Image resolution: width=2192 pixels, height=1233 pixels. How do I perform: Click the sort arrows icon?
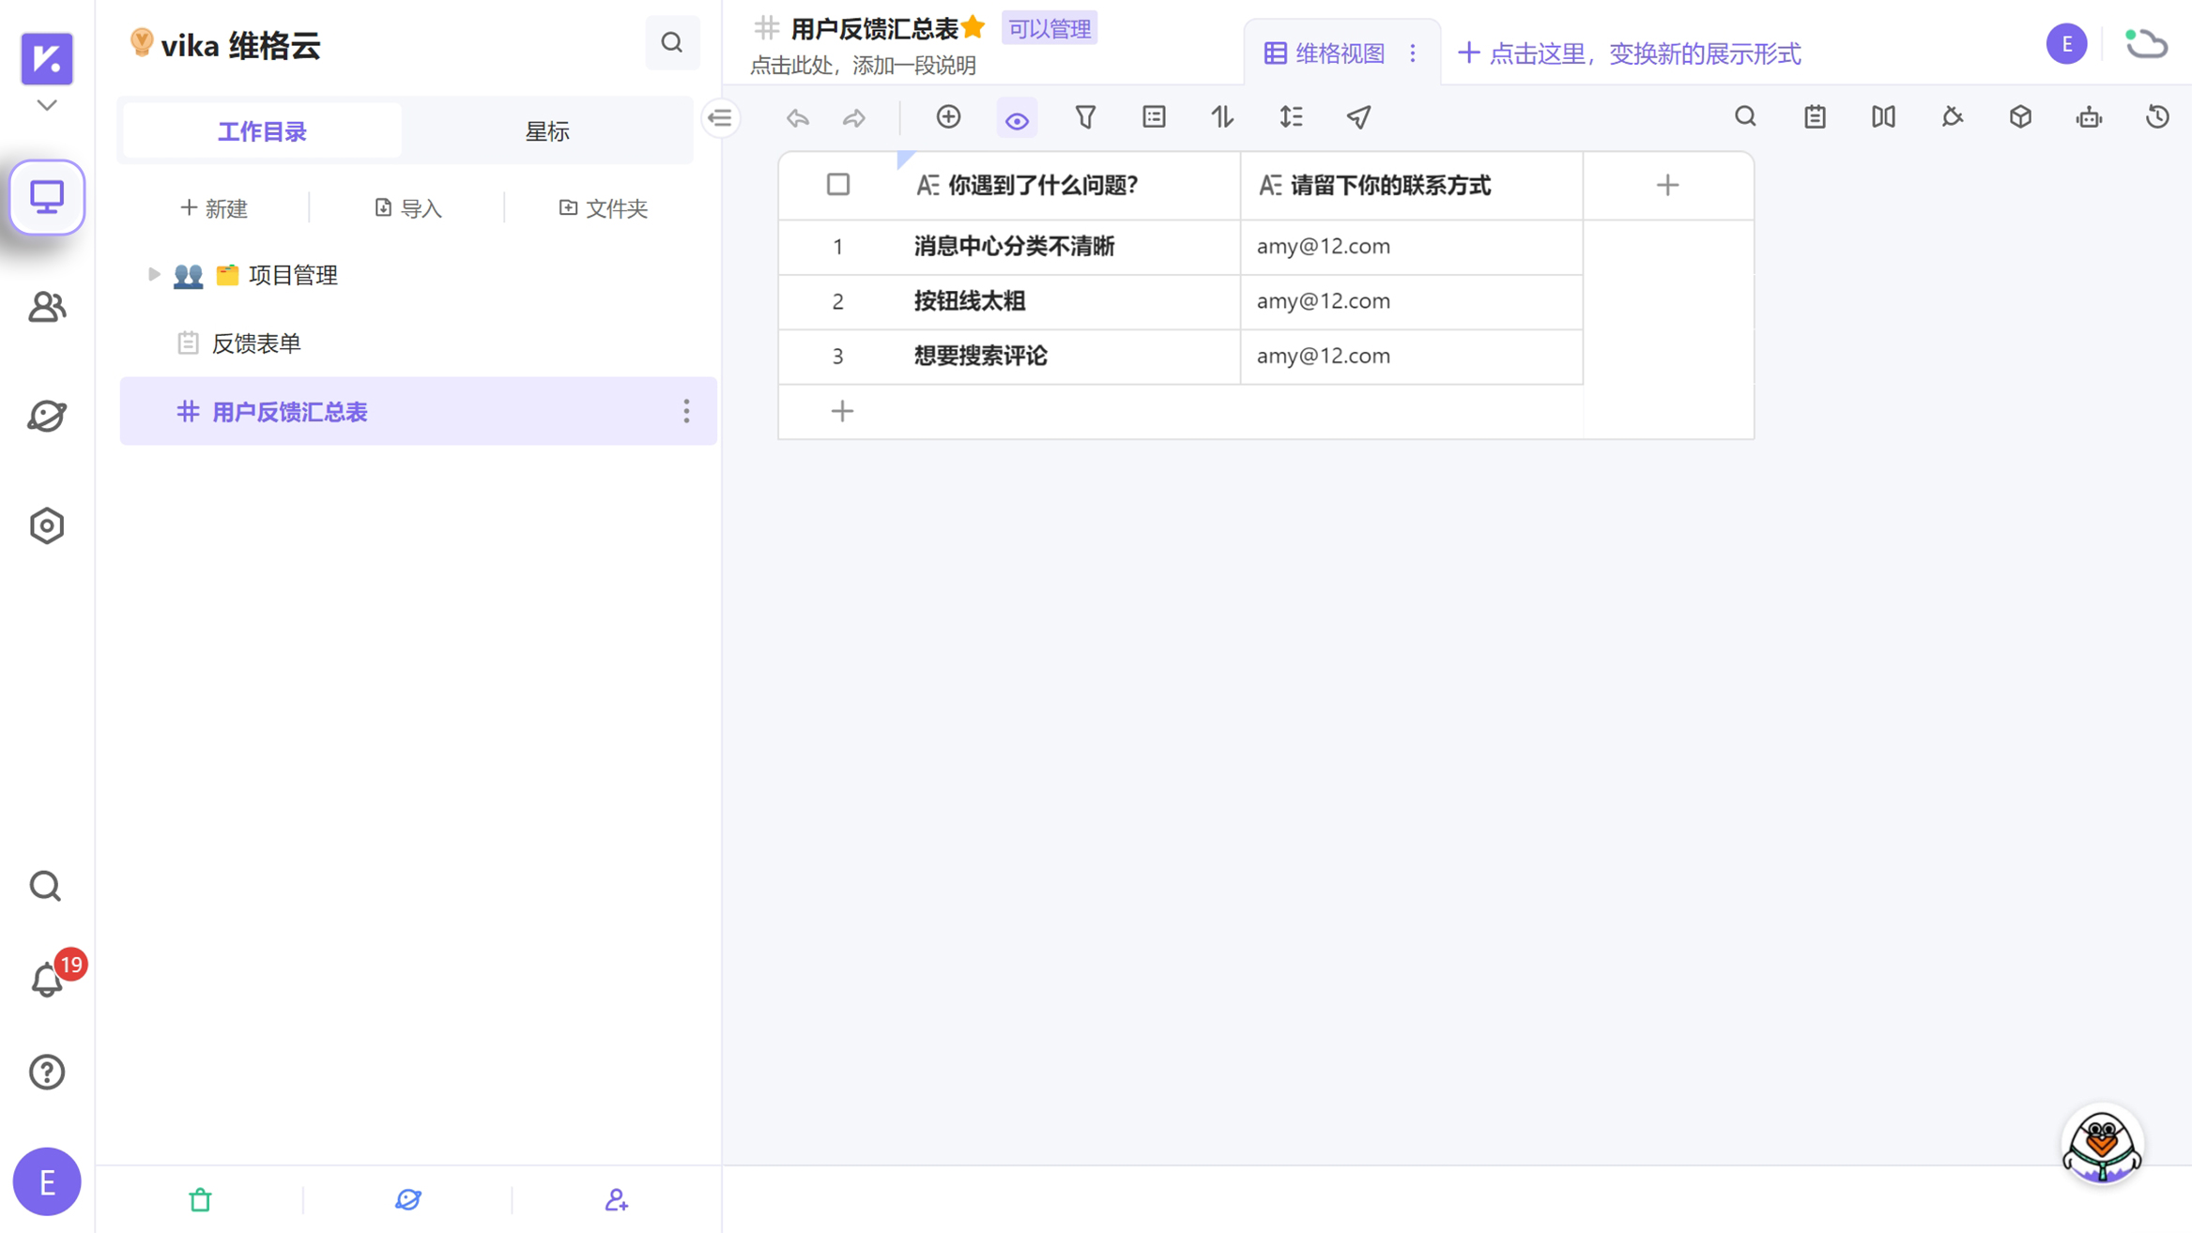[x=1222, y=117]
